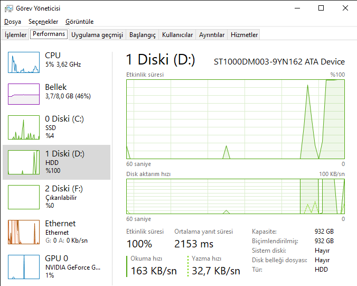Switch to the Hizmetler tab

(245, 35)
